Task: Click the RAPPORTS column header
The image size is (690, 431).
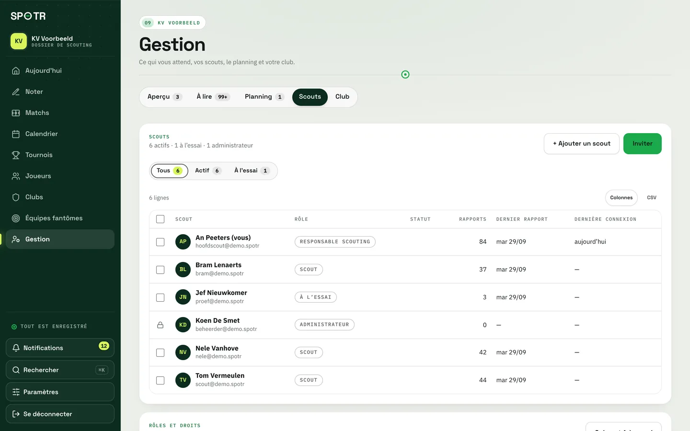Action: [472, 219]
